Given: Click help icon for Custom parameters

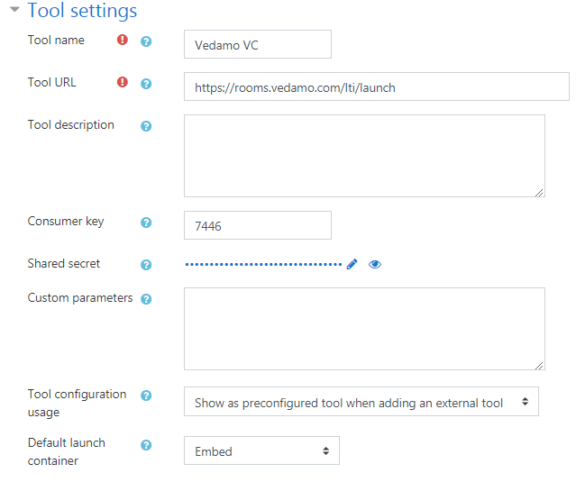Looking at the screenshot, I should pos(146,299).
